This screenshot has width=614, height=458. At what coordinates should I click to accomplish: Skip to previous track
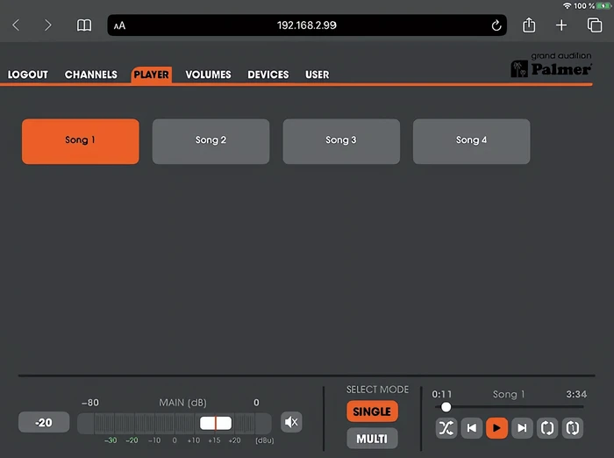[x=472, y=428]
